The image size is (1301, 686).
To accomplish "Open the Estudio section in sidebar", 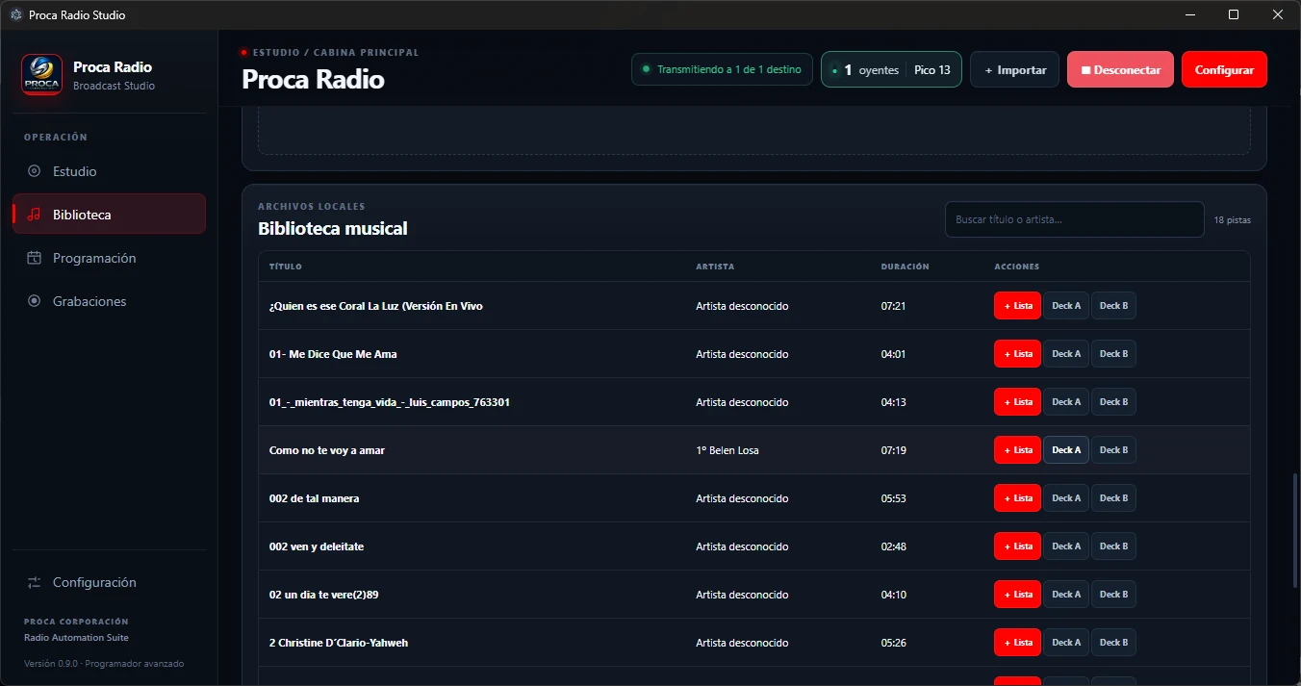I will point(109,171).
